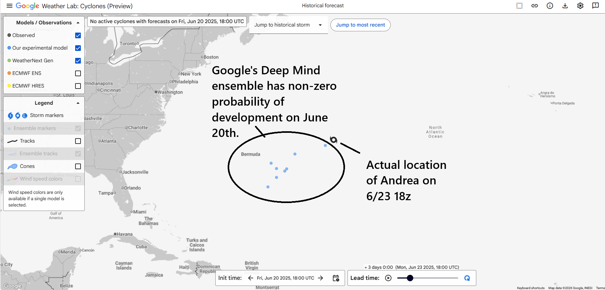Click Jump to most recent button
Screen dimensions: 605x290
[360, 25]
